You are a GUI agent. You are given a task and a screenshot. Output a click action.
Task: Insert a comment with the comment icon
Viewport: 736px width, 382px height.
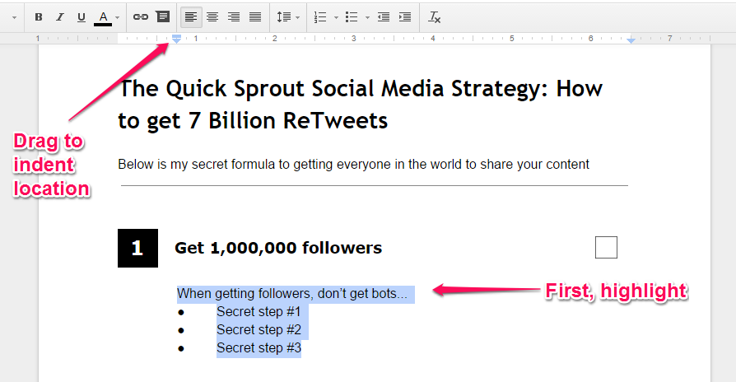coord(163,17)
